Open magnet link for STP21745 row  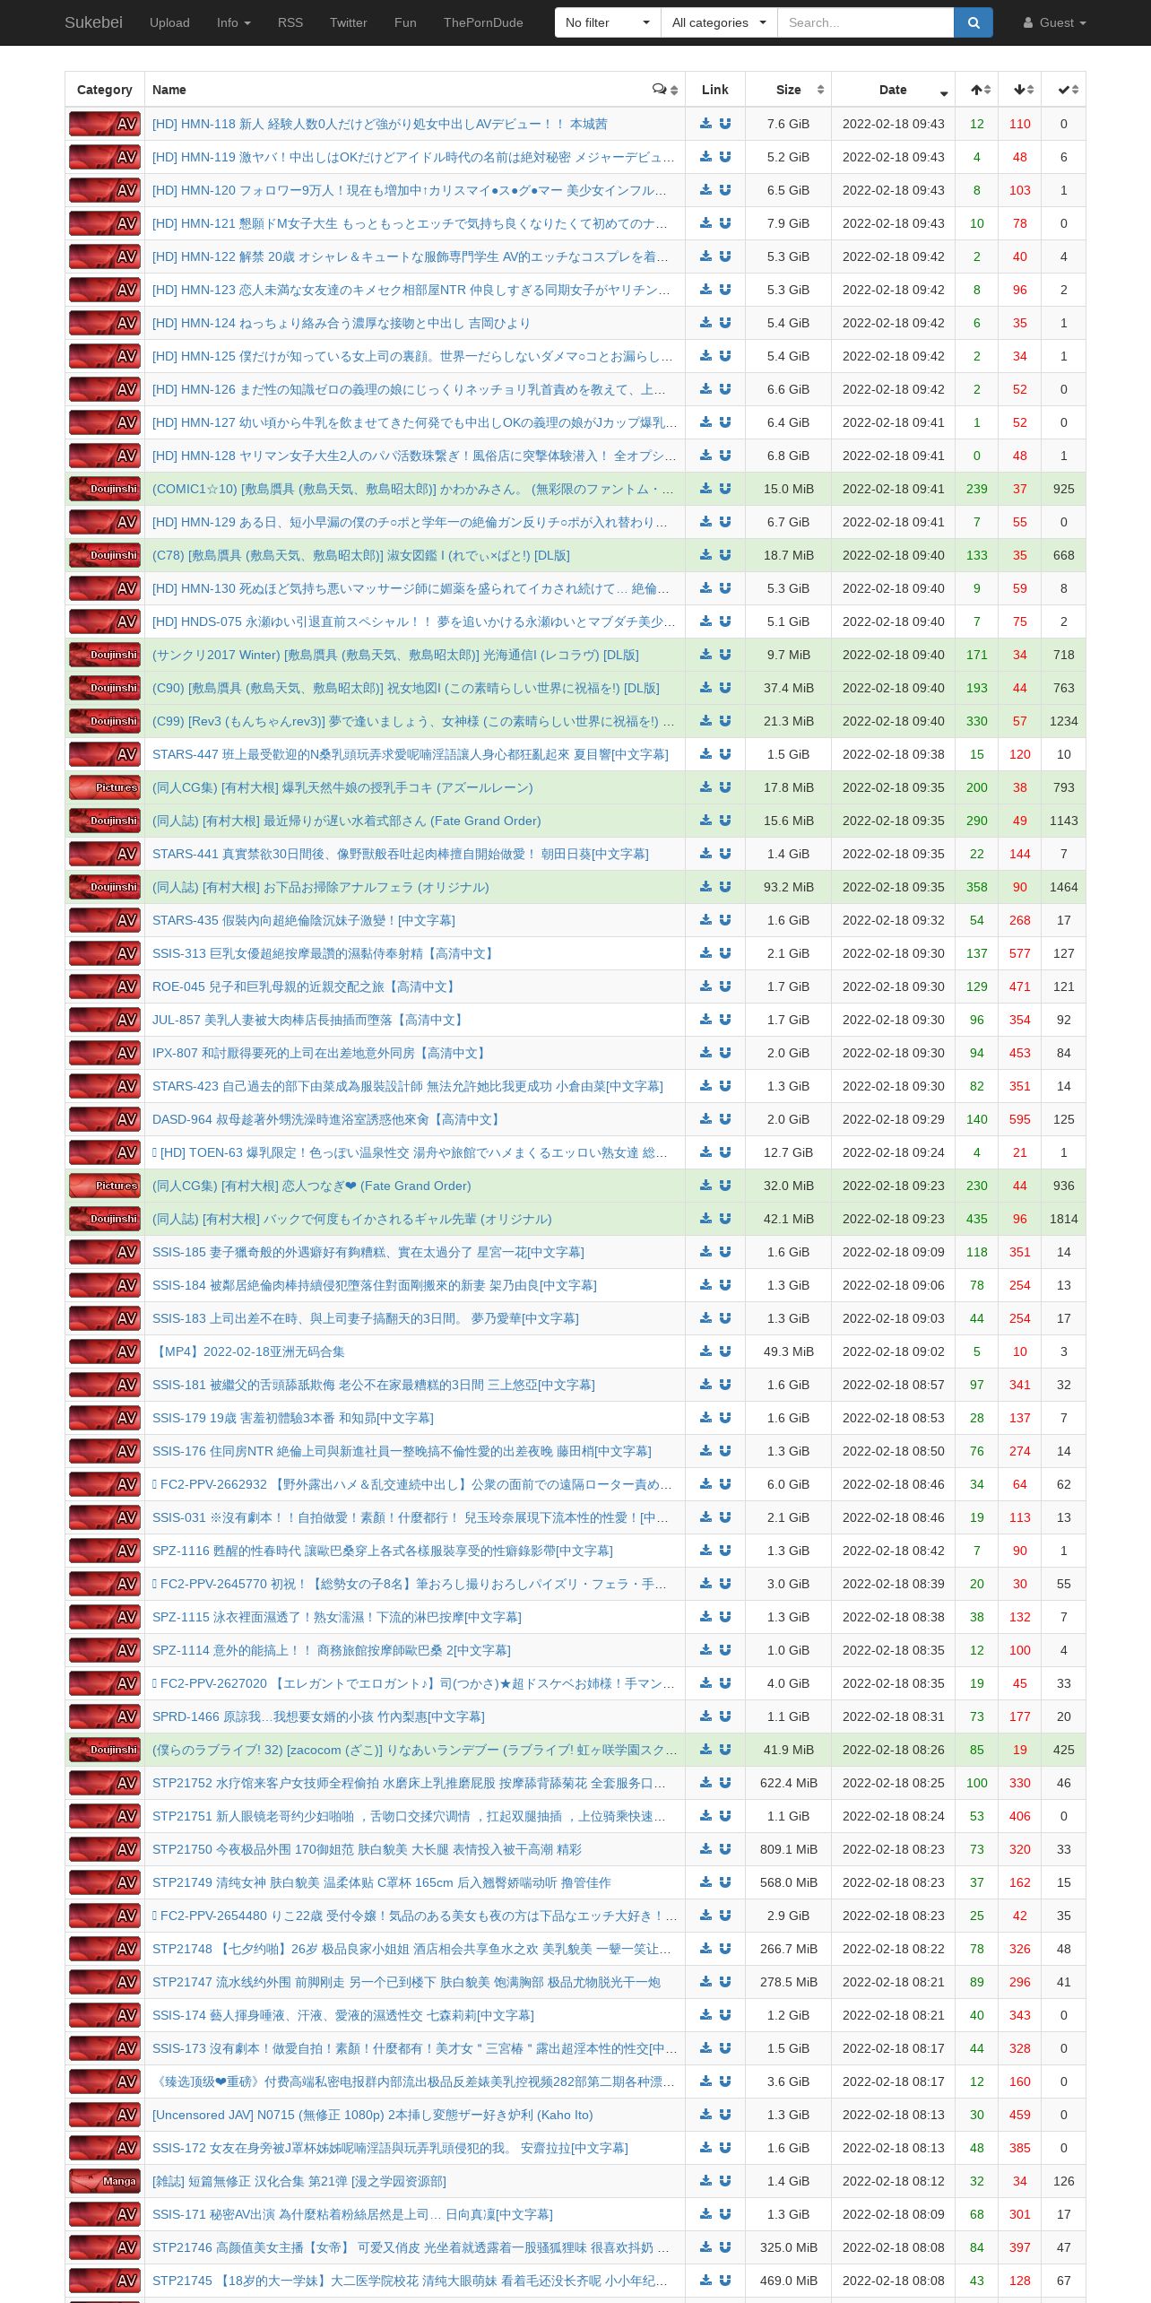click(x=725, y=2281)
